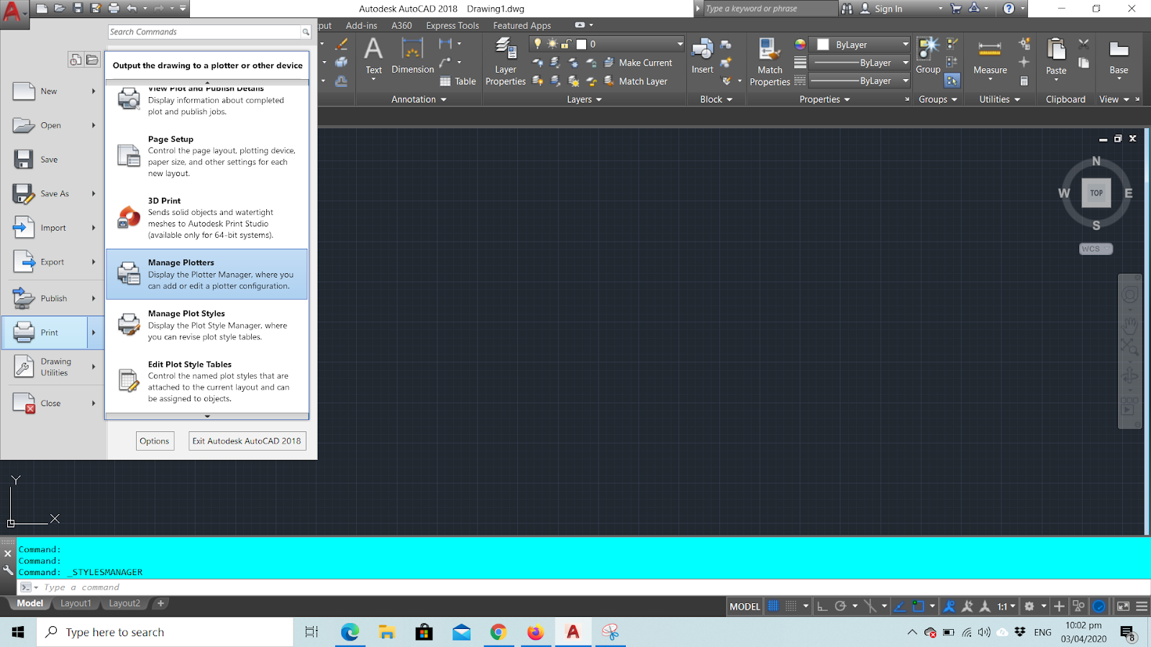Viewport: 1151px width, 647px height.
Task: Click the Autodesk App Store cart icon
Action: click(956, 9)
